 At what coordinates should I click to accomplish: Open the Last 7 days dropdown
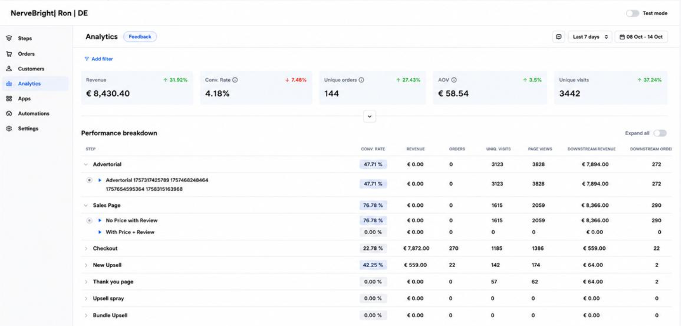[x=590, y=37]
